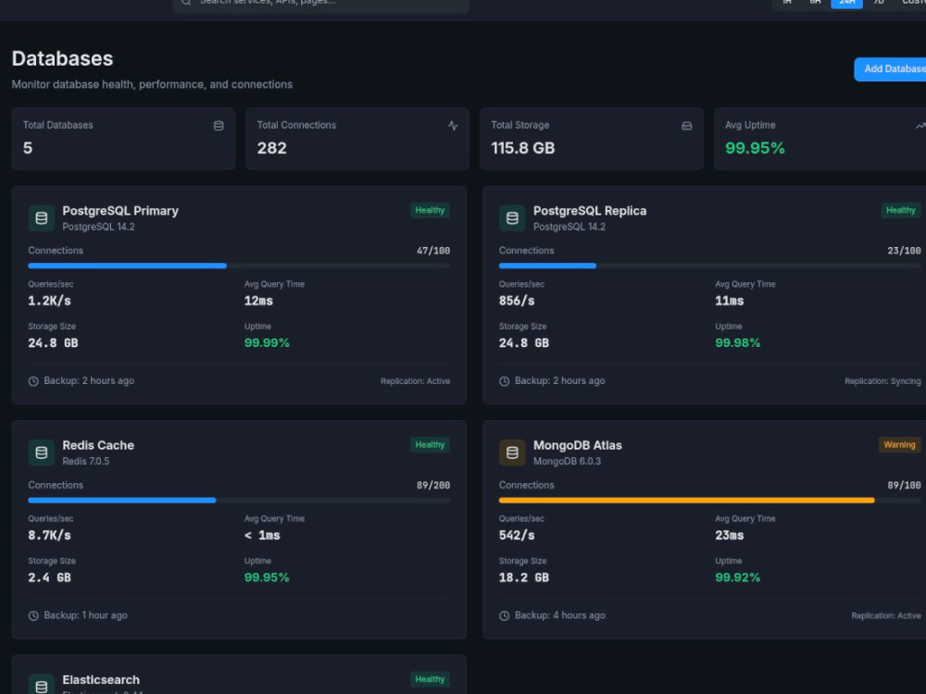Click the Redis Cache connections progress bar
This screenshot has height=694, width=926.
tap(239, 501)
